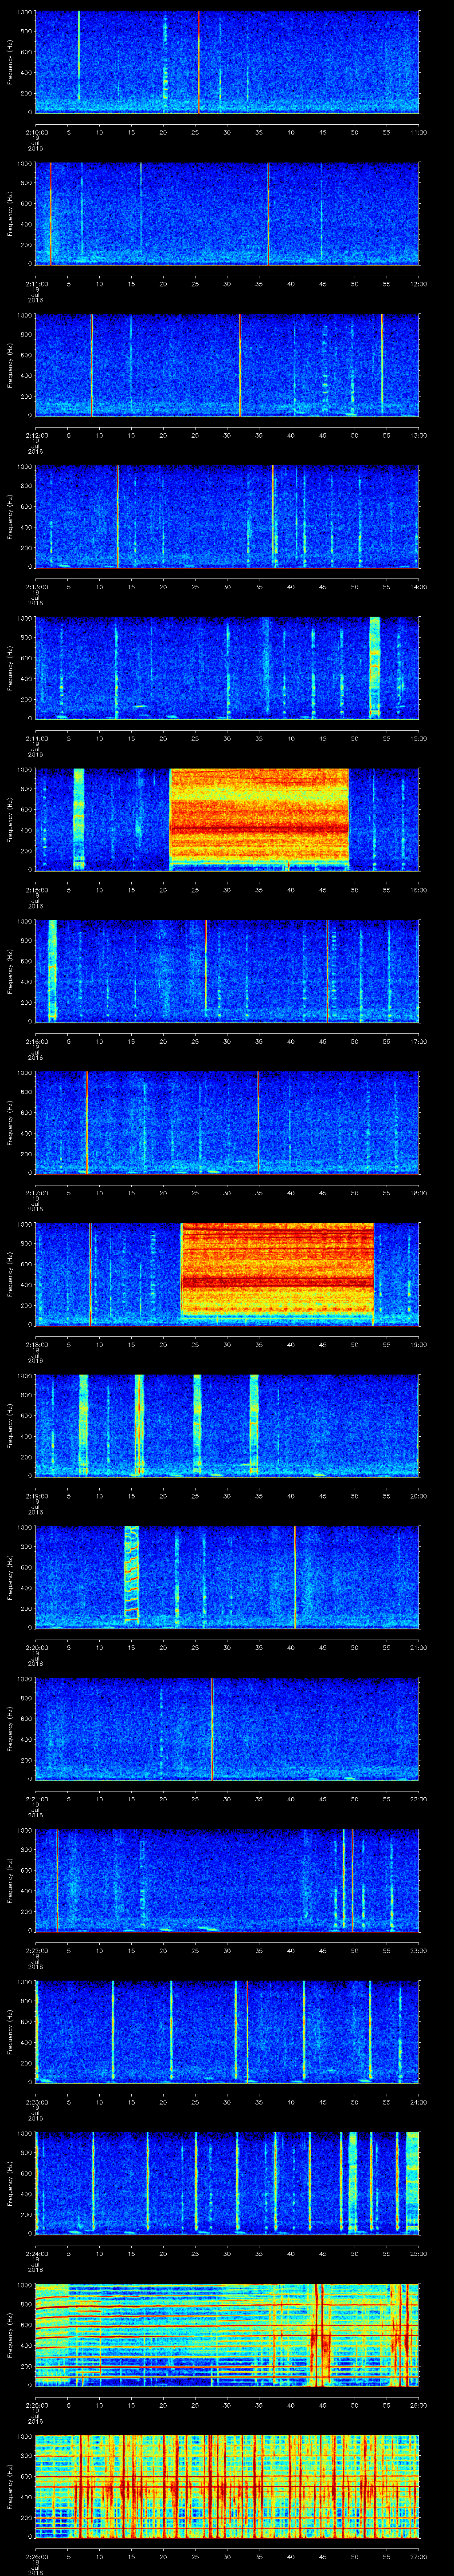Open the spectrogram panel starting at 2:25:00
This screenshot has width=454, height=2576.
[227, 2334]
